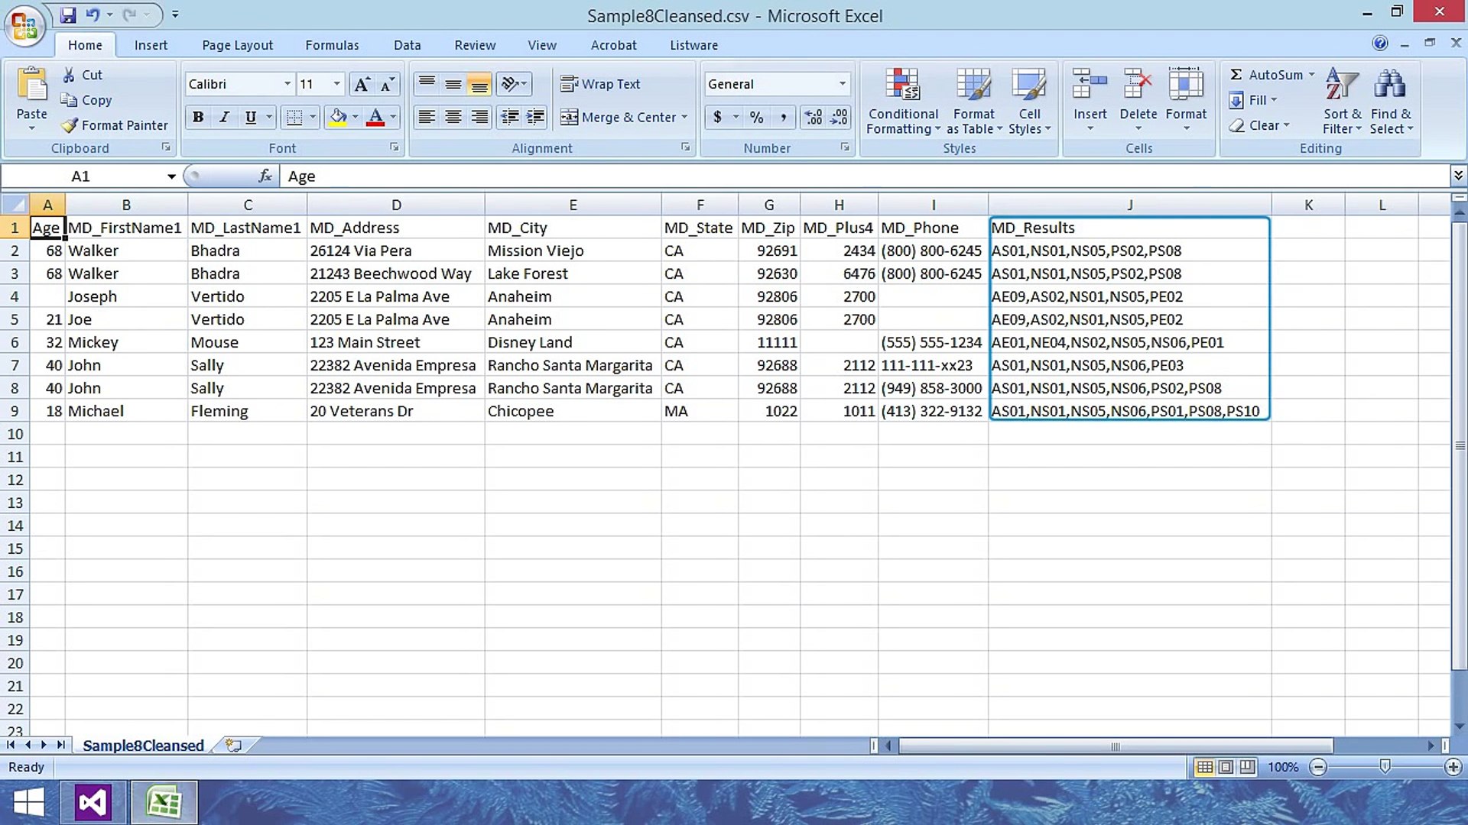The height and width of the screenshot is (825, 1468).
Task: Toggle bottom vertical alignment
Action: (479, 83)
